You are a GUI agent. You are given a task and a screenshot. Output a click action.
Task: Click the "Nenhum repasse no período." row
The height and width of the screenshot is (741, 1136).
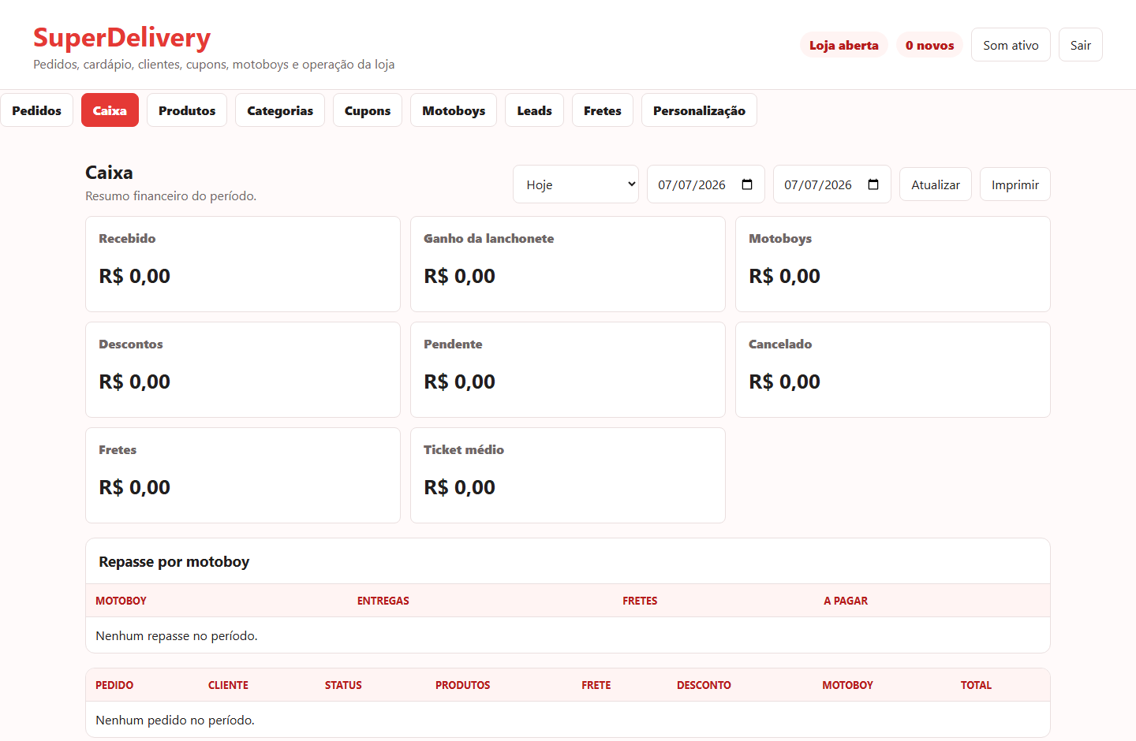point(568,635)
